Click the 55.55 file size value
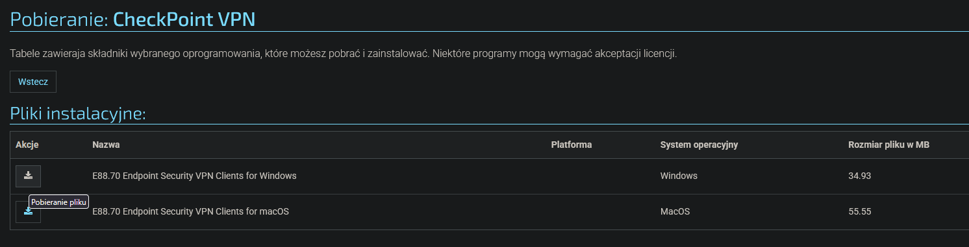Viewport: 969px width, 247px height. tap(859, 211)
